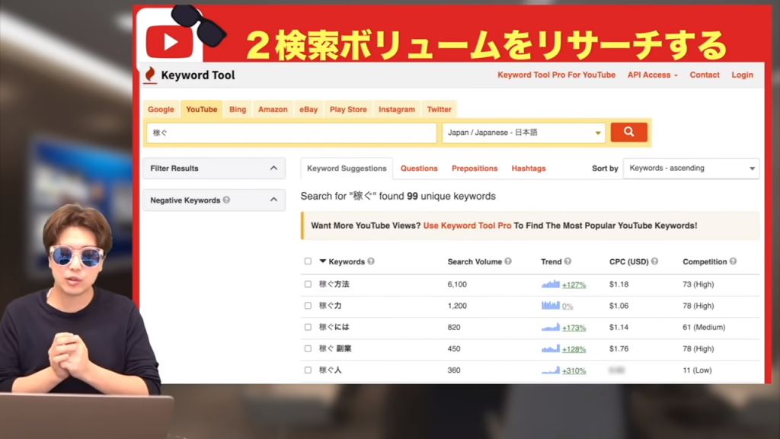Click the competition value 61 (Medium)
Viewport: 780px width, 439px height.
[704, 327]
